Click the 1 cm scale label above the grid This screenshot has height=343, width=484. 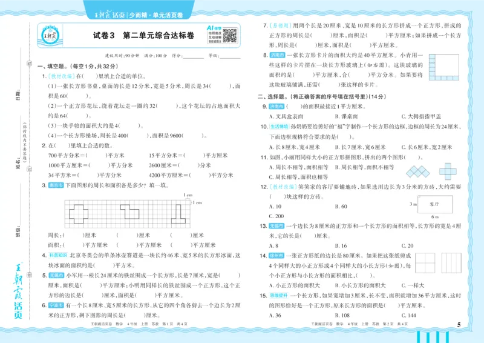(x=188, y=195)
